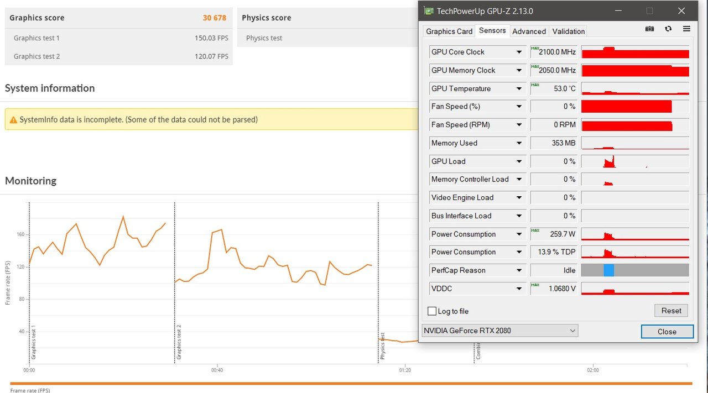The width and height of the screenshot is (708, 393).
Task: Click the SystemInfo warning triangle icon
Action: [x=13, y=119]
